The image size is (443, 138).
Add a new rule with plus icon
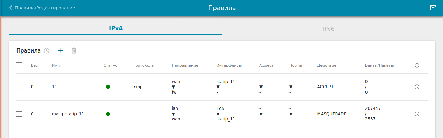click(60, 51)
